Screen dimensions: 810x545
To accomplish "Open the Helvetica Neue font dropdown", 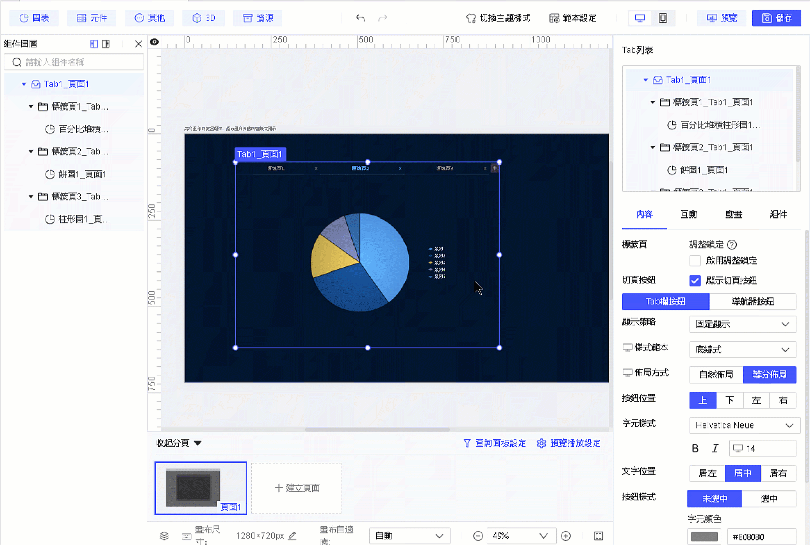I will pos(745,425).
